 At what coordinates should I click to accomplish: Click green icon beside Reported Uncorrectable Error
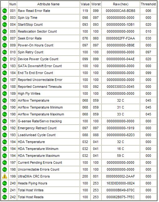(5, 80)
